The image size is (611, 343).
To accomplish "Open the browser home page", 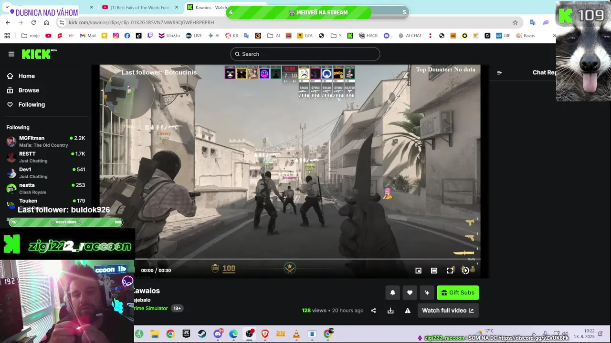I will [46, 22].
